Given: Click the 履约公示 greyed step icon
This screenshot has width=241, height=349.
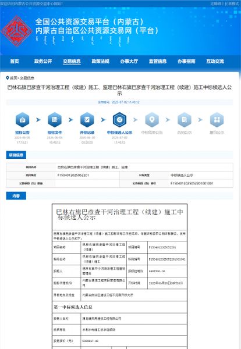Looking at the screenshot, I should (x=217, y=120).
